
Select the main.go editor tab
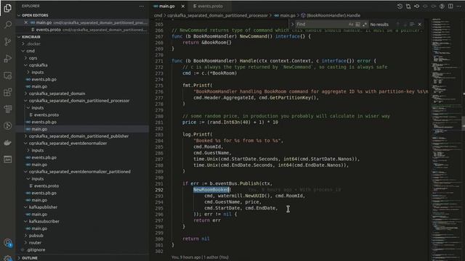[x=167, y=7]
